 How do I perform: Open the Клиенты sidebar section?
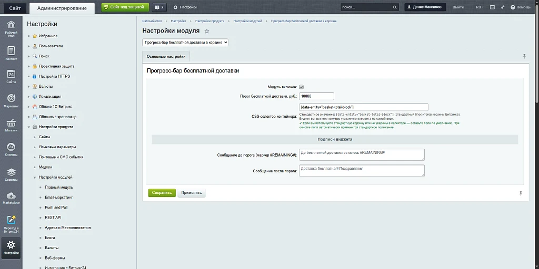11,149
